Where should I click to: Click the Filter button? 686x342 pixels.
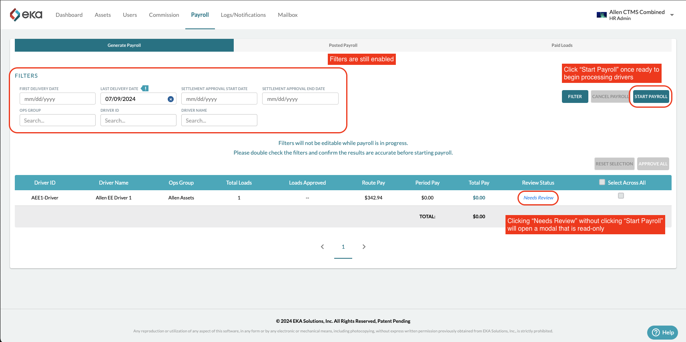(x=575, y=97)
